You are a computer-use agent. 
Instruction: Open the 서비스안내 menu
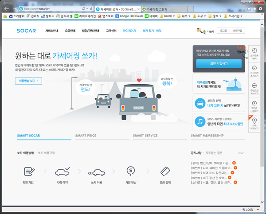pyautogui.click(x=52, y=31)
